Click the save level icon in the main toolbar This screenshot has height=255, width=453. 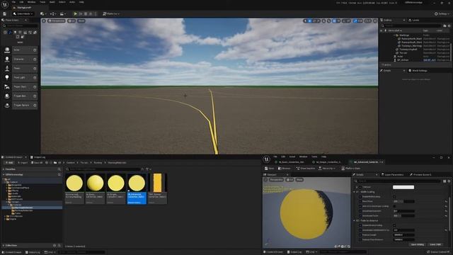[5, 13]
